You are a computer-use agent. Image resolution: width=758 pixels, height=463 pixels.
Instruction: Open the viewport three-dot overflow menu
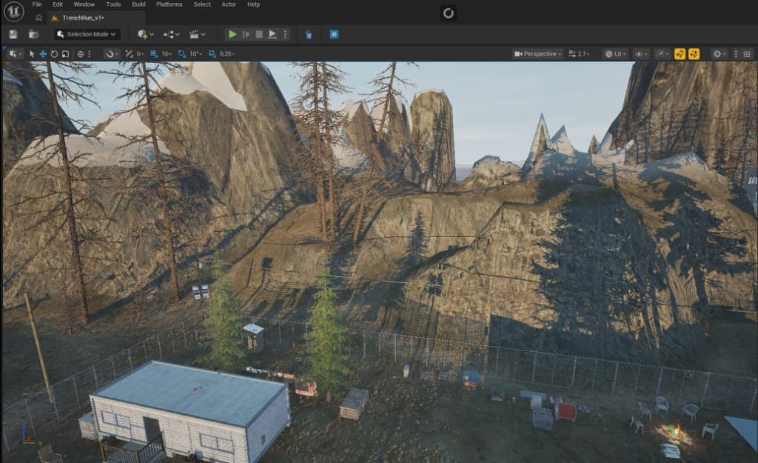point(736,53)
